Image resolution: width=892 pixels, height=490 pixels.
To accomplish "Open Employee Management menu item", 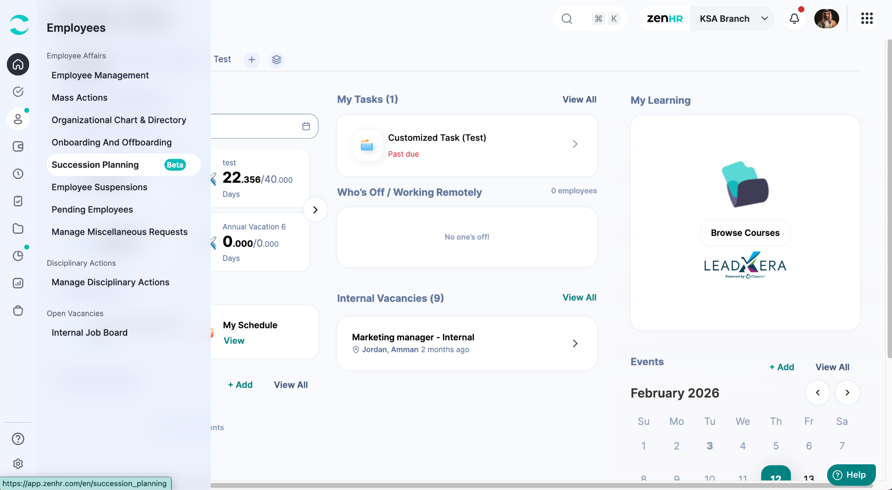I will coord(100,75).
